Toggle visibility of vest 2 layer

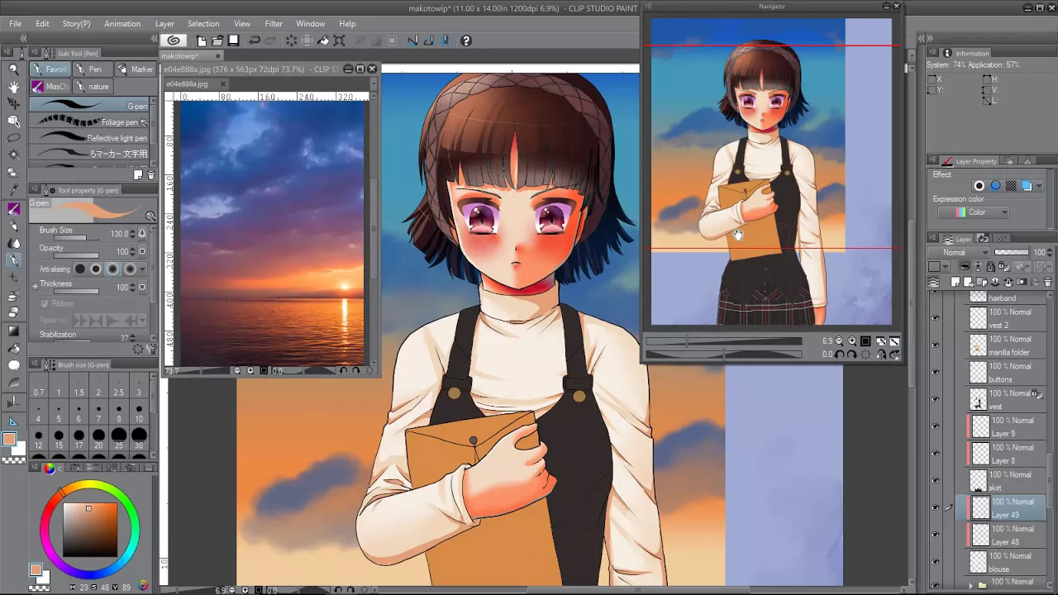coord(936,318)
